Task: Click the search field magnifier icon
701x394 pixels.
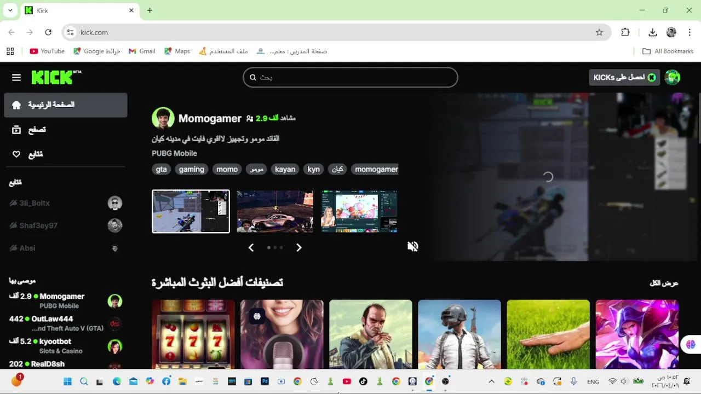Action: (x=253, y=77)
